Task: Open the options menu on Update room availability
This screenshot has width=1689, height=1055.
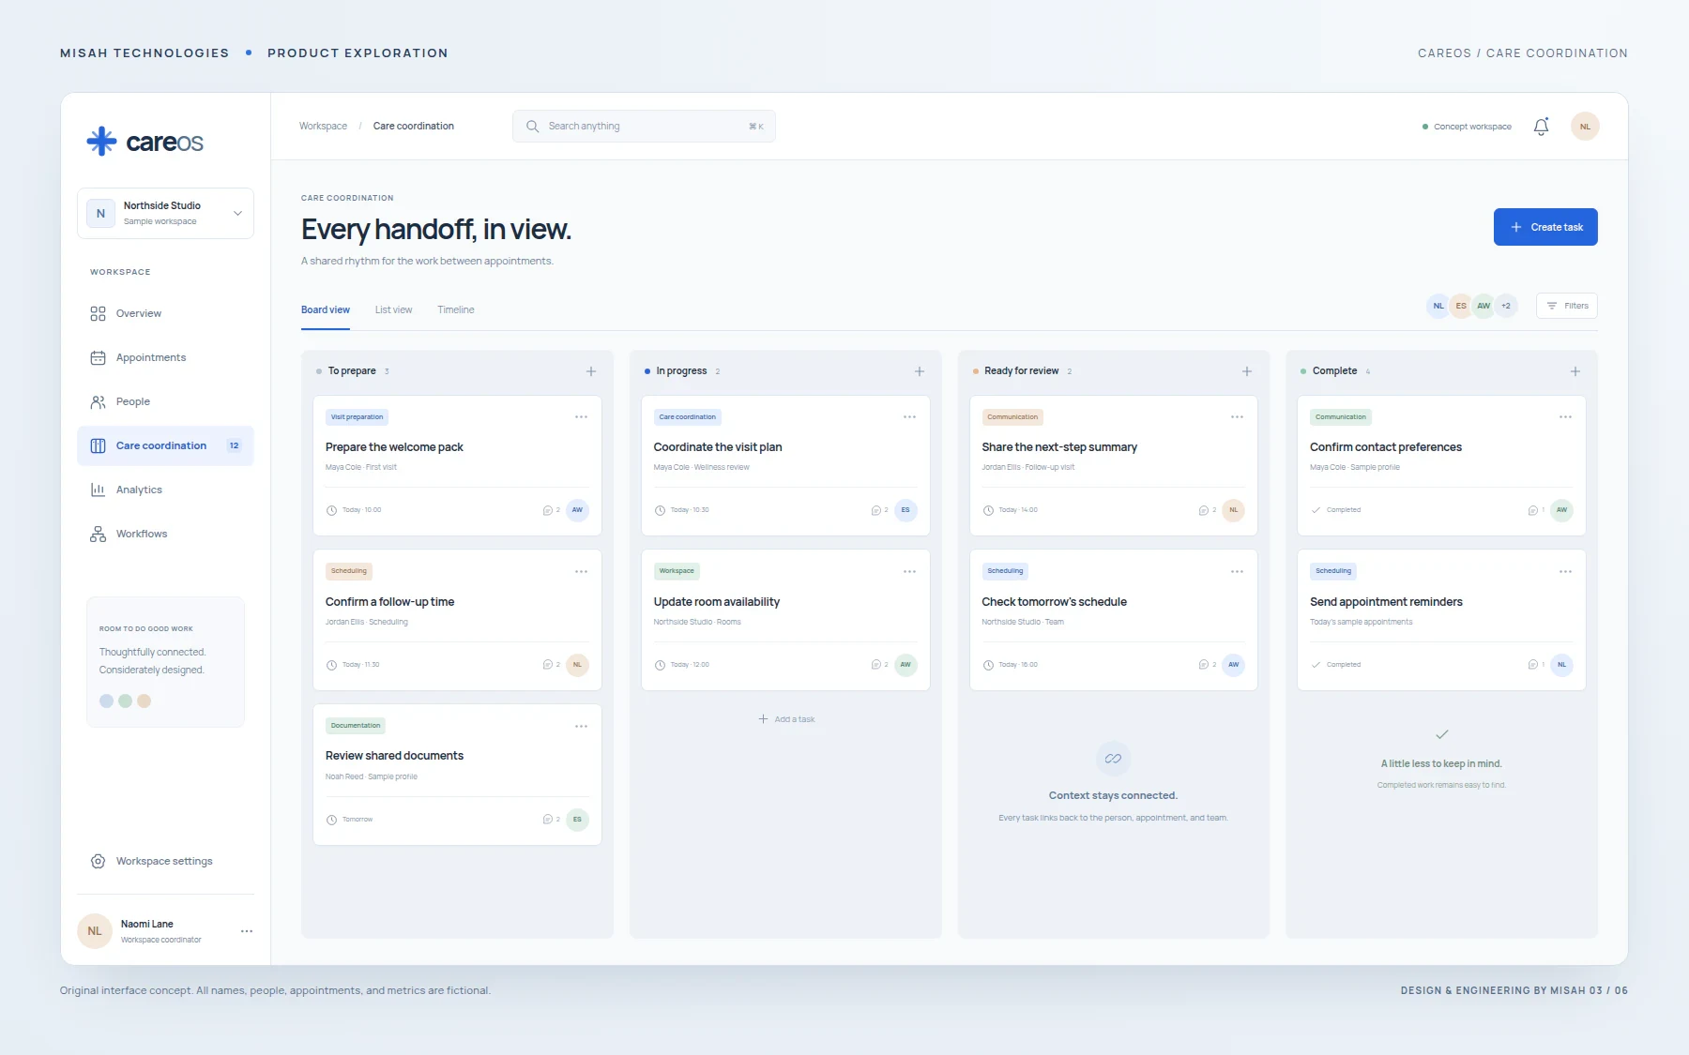Action: (x=909, y=572)
